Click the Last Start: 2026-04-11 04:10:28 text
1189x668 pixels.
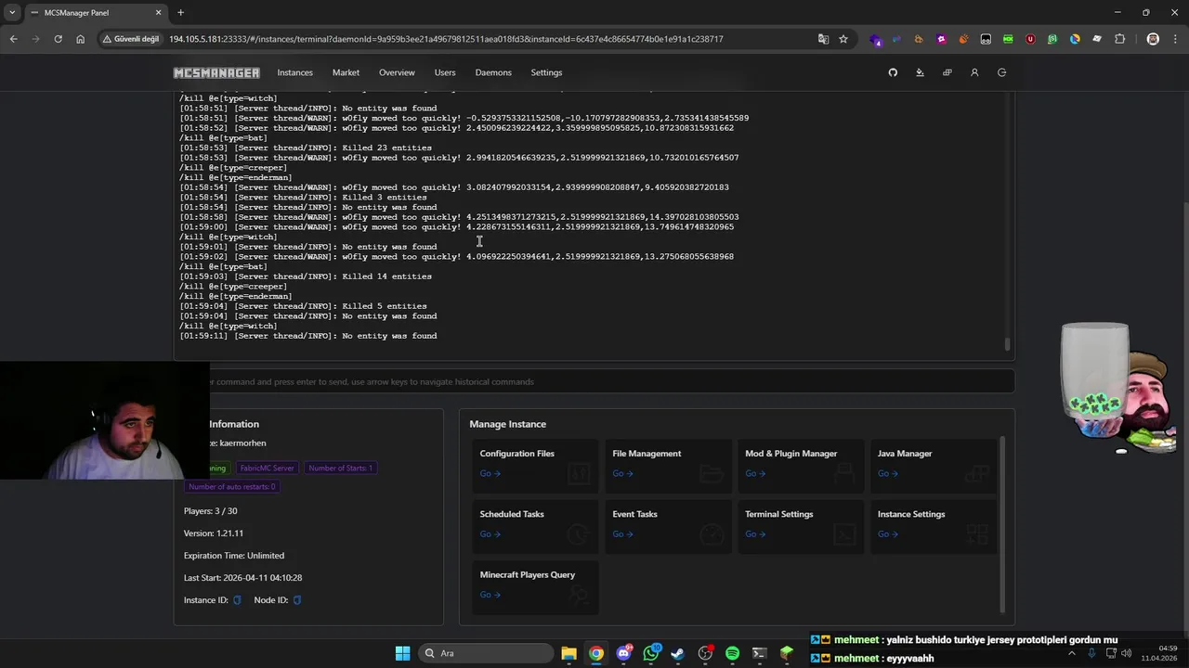pos(242,578)
